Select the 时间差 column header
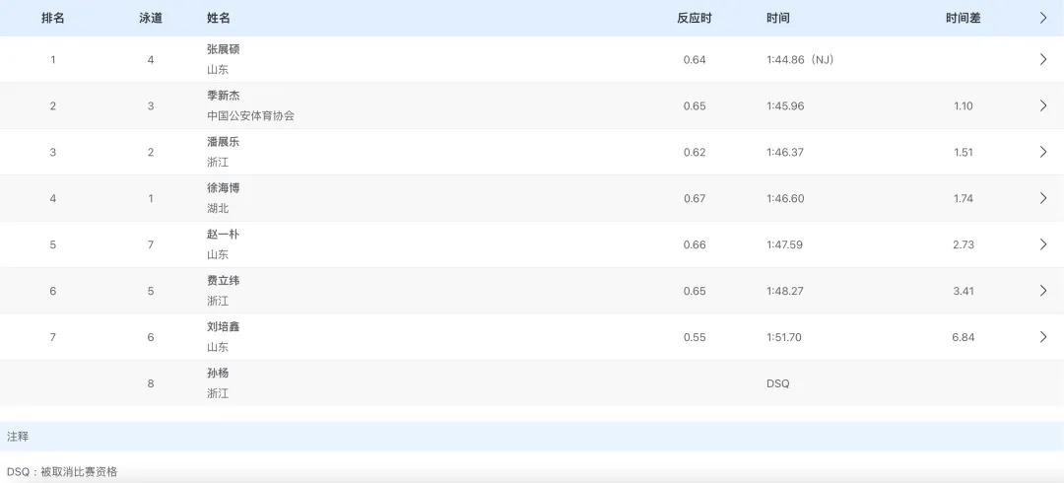1064x483 pixels. click(x=963, y=18)
